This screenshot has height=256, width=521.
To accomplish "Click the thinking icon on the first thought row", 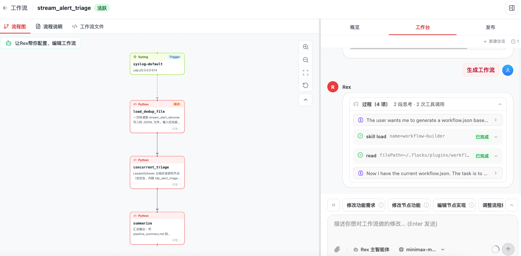I will tap(361, 120).
